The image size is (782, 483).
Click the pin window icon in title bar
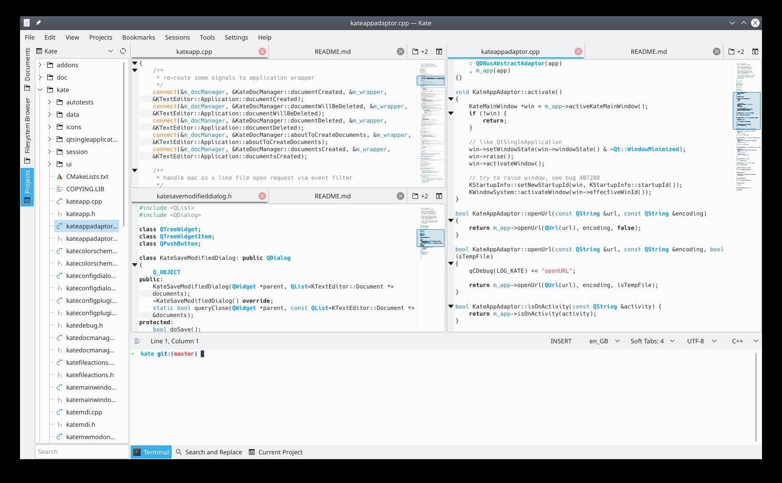pyautogui.click(x=38, y=23)
